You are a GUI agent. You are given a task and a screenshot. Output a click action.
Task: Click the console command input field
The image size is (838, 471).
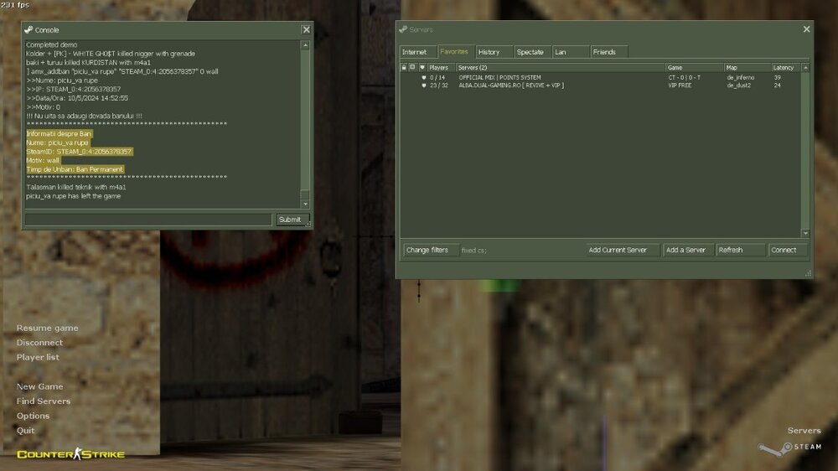pyautogui.click(x=148, y=220)
